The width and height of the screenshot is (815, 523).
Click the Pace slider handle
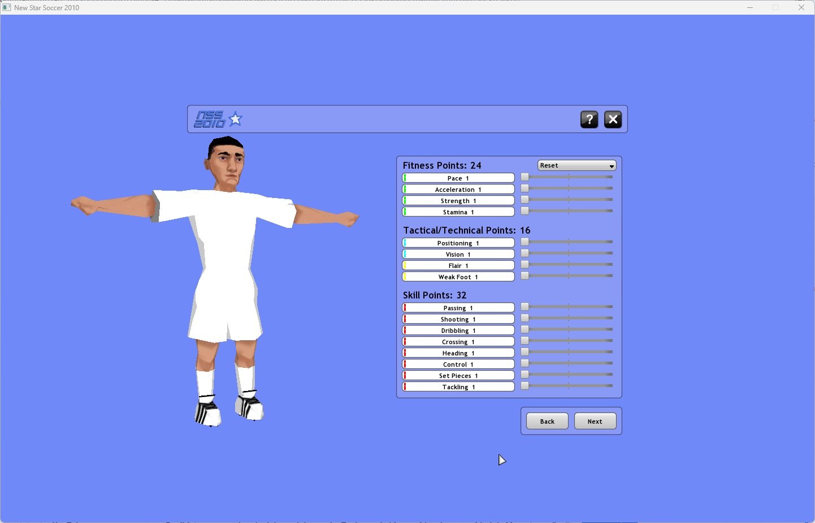pos(524,177)
